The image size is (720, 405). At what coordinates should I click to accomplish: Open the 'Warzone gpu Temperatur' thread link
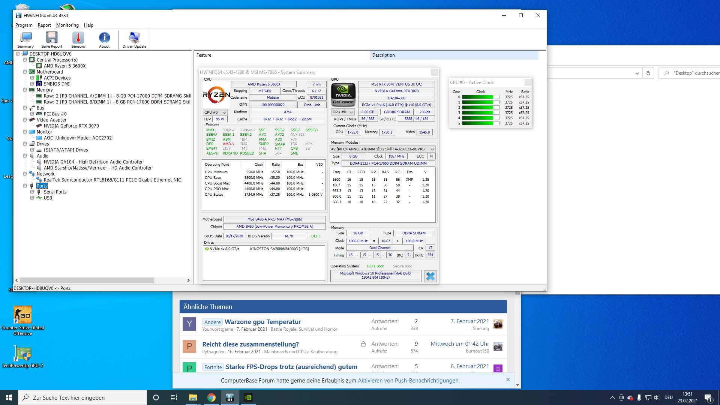[262, 322]
